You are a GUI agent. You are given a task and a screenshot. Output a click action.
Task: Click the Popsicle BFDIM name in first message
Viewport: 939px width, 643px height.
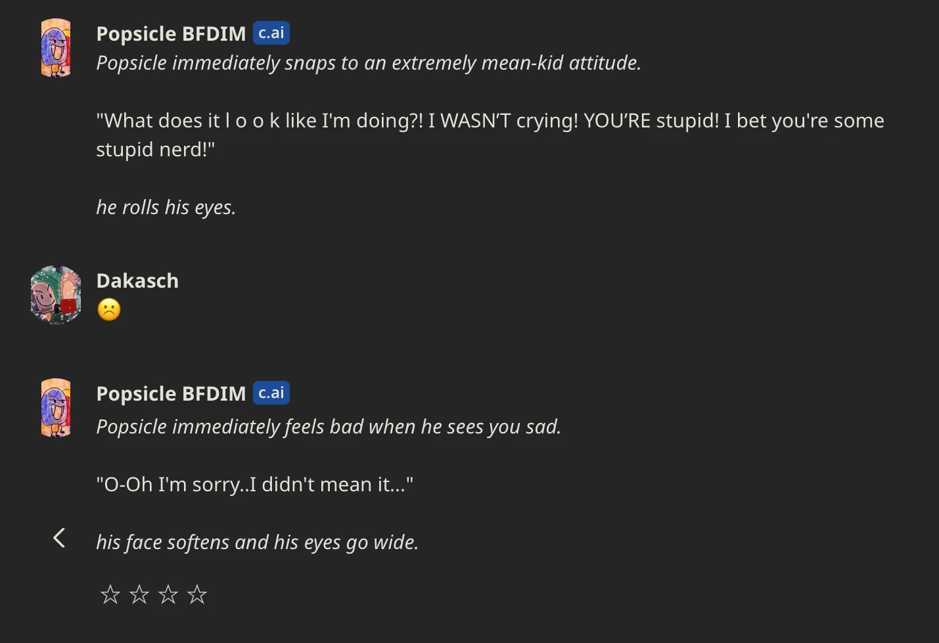171,33
